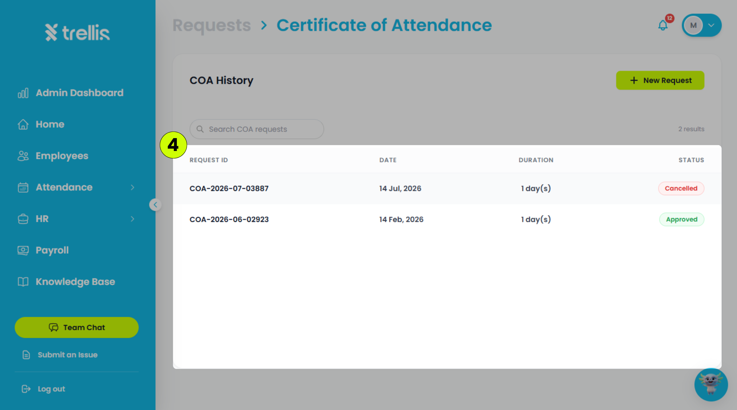The height and width of the screenshot is (410, 737).
Task: Open the notifications bell icon
Action: click(x=663, y=25)
